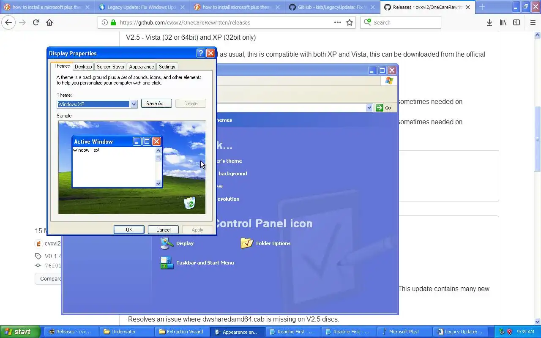The width and height of the screenshot is (541, 338).
Task: Open the browser downloads arrow
Action: 489,23
